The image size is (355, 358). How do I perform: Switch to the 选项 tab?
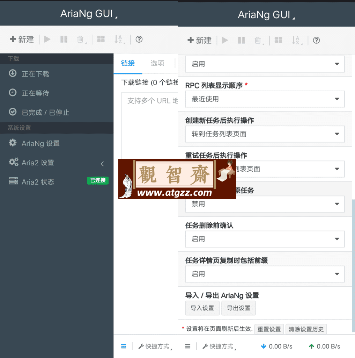[157, 63]
